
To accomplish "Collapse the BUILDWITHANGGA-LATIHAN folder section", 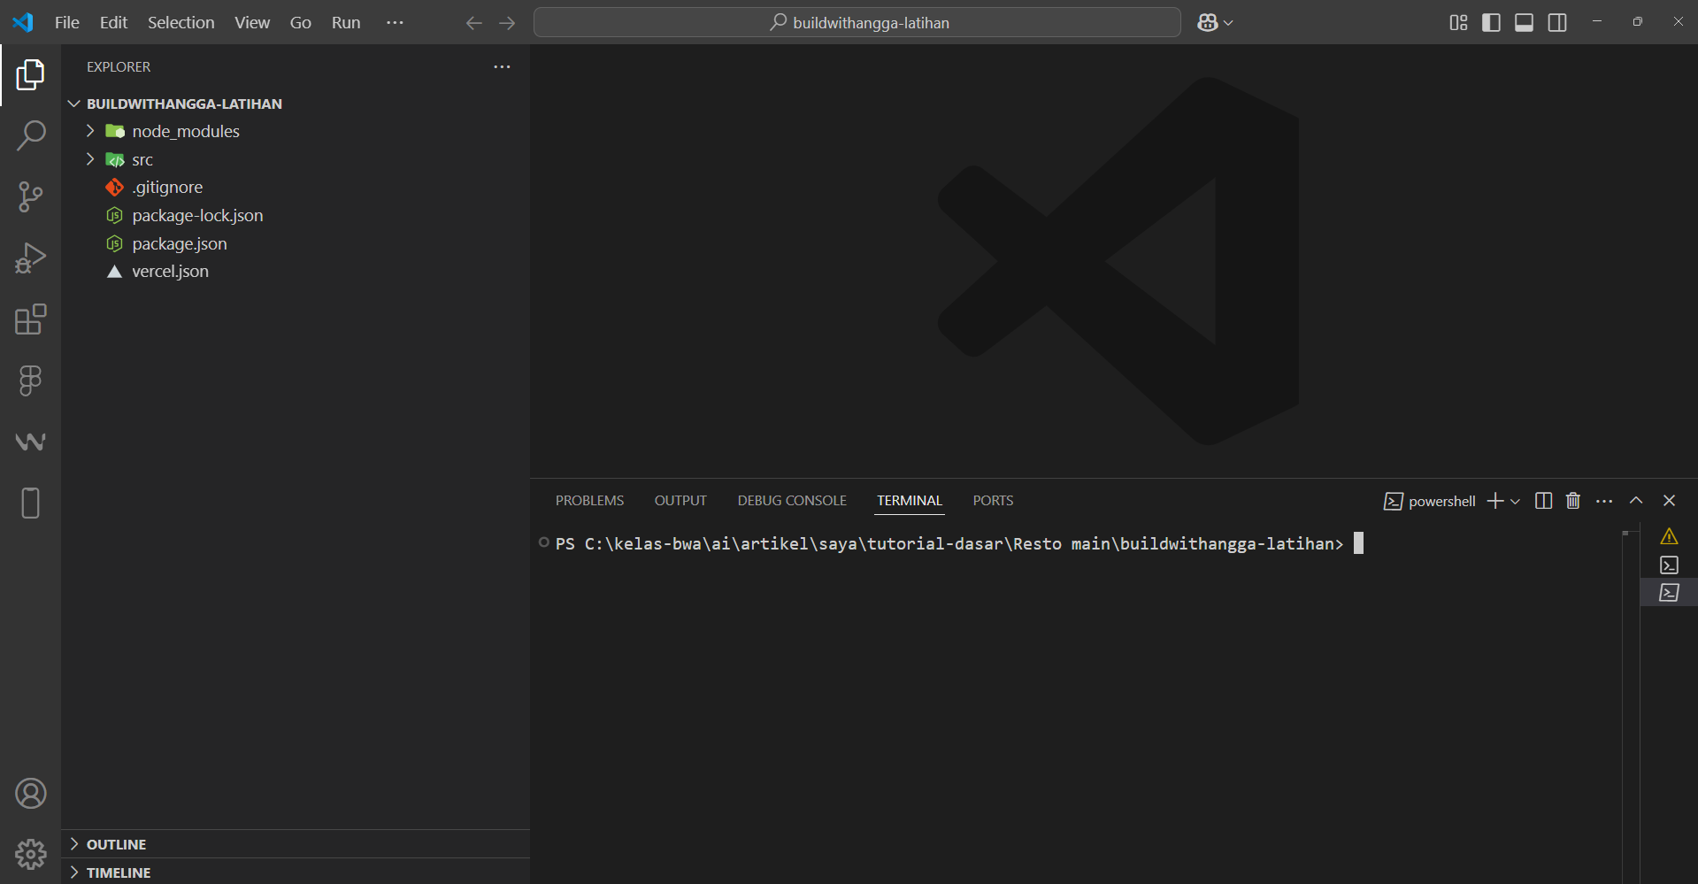I will [74, 104].
